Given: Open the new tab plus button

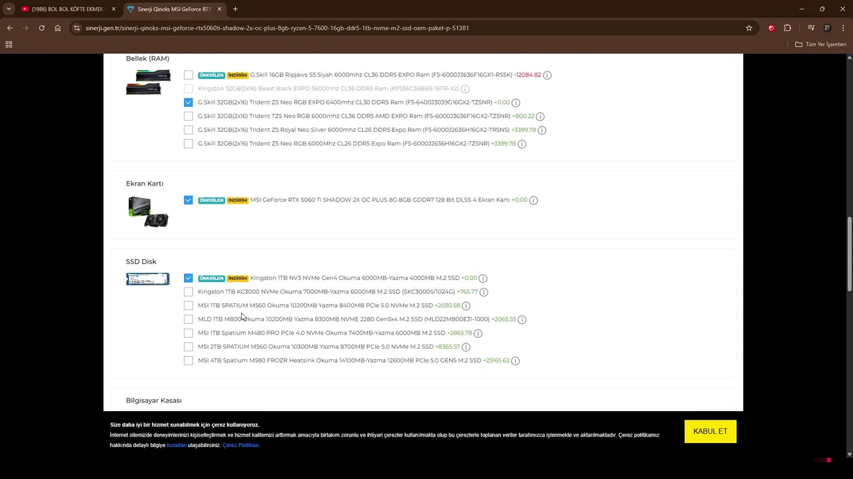Looking at the screenshot, I should [x=235, y=9].
